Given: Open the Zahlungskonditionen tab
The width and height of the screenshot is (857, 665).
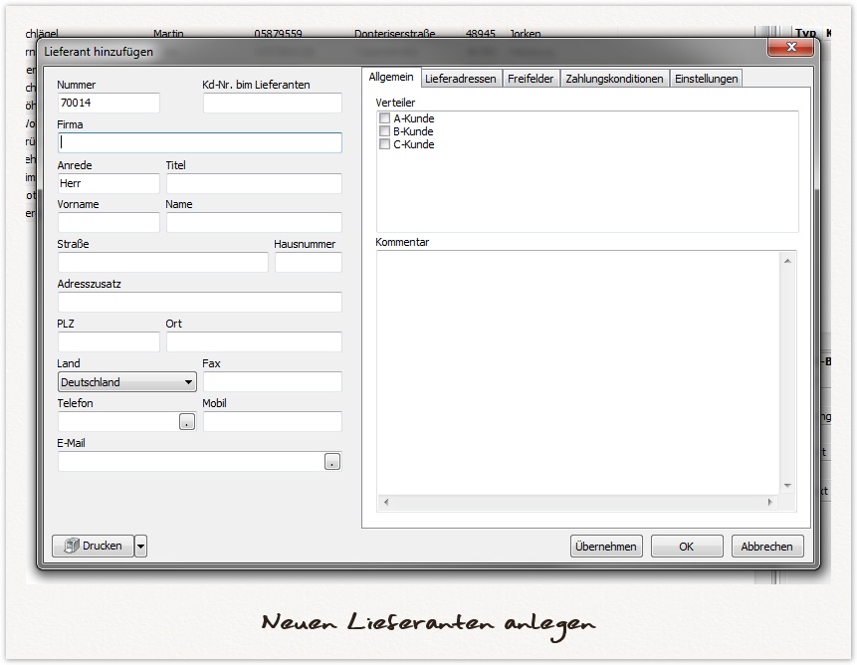Looking at the screenshot, I should click(614, 79).
